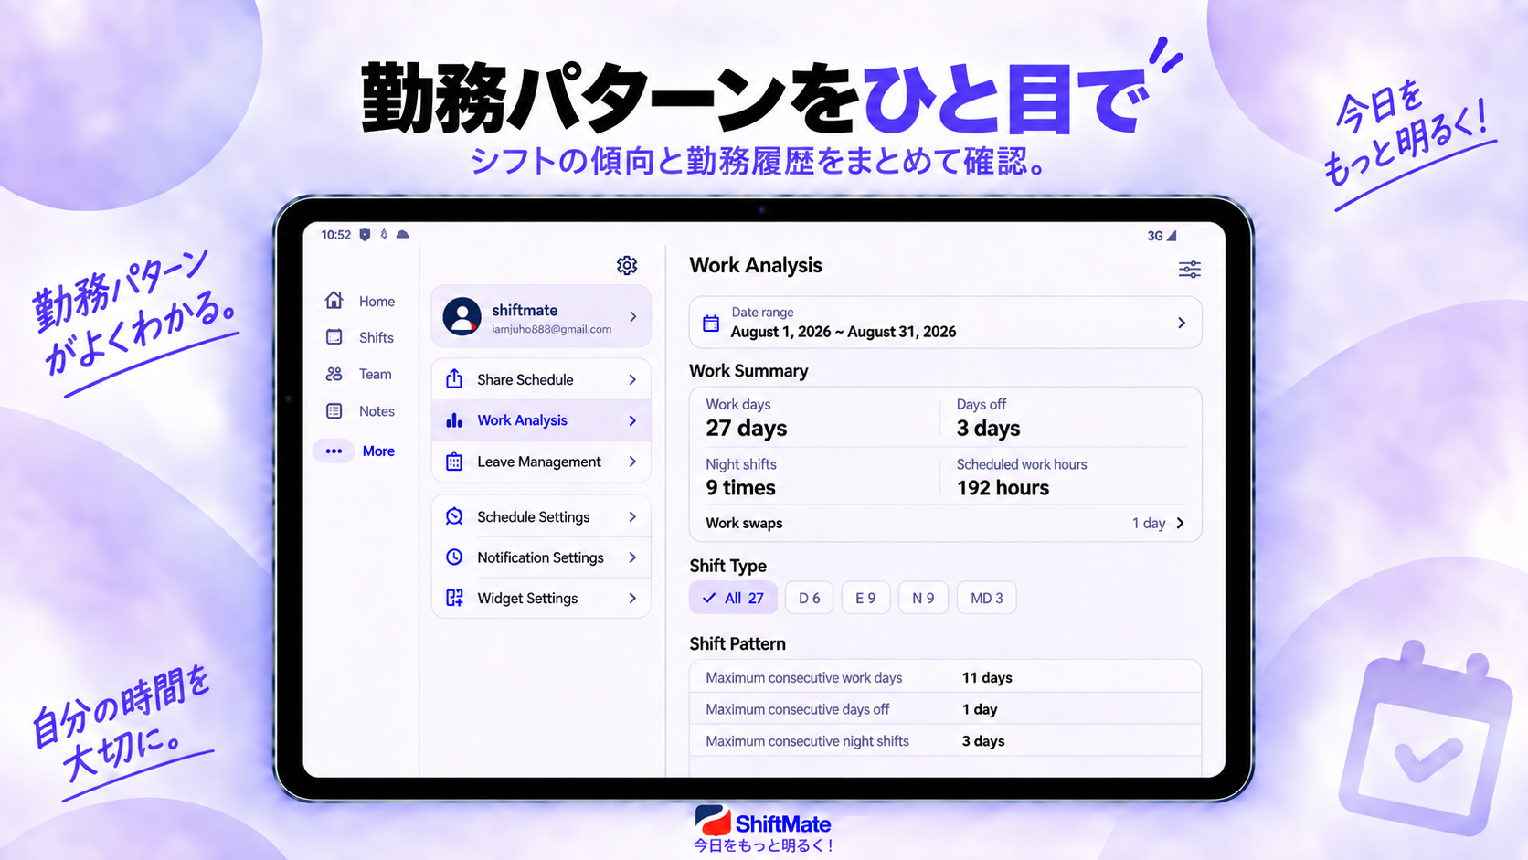This screenshot has width=1528, height=860.
Task: Open Schedule Settings label
Action: pyautogui.click(x=534, y=516)
